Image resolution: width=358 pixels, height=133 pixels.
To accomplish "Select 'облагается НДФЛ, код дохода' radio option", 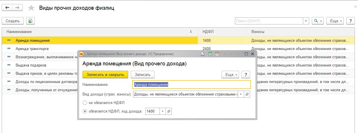I will (85, 111).
